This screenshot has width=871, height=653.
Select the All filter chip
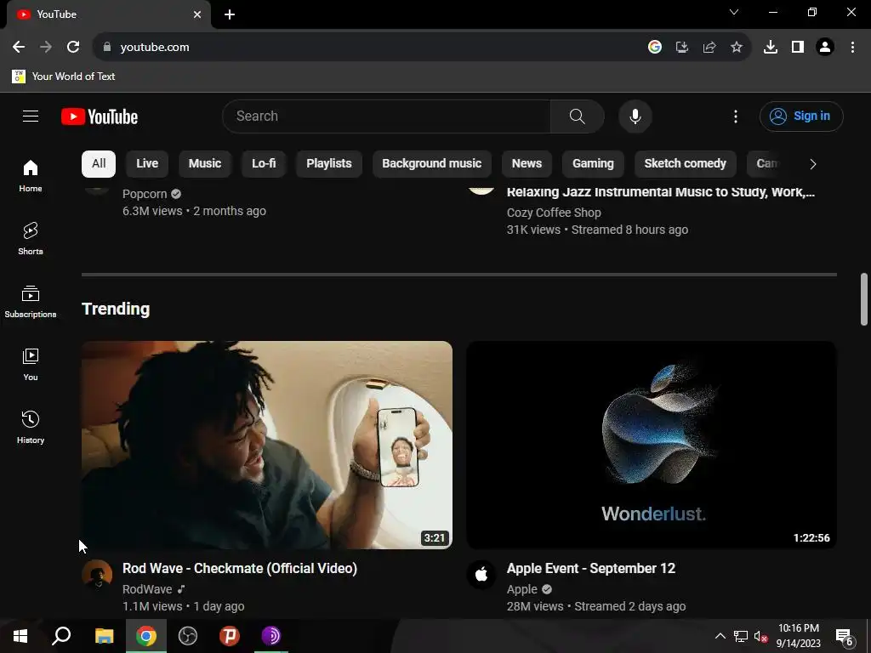(99, 164)
